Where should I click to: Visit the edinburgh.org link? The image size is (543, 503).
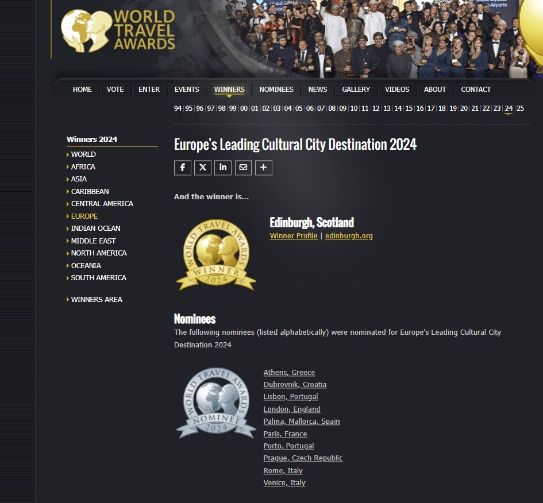pyautogui.click(x=349, y=235)
